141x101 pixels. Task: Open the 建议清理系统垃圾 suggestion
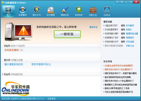[x=14, y=64]
